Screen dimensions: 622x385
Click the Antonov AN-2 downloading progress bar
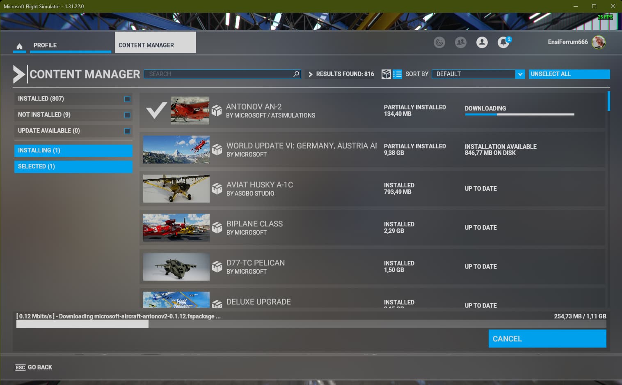pos(519,114)
